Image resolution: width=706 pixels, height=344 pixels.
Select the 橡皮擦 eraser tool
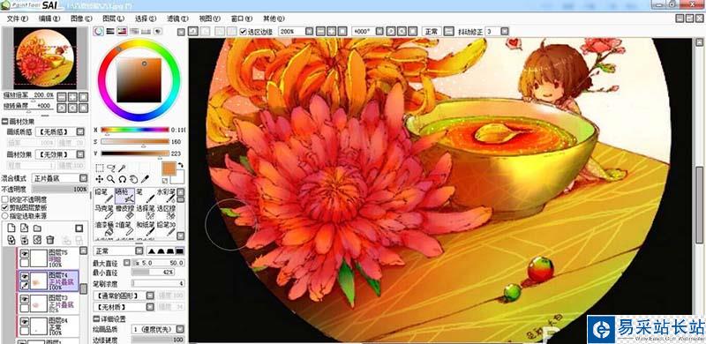pyautogui.click(x=124, y=213)
